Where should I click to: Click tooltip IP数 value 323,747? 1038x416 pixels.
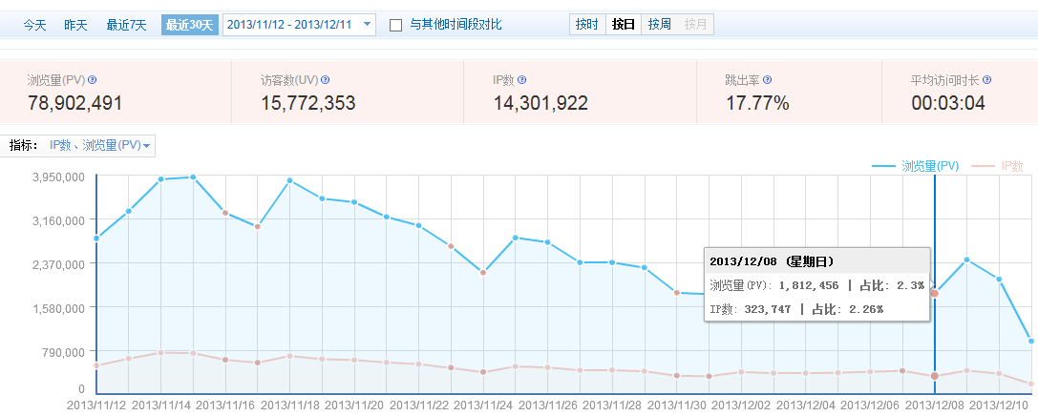point(767,309)
